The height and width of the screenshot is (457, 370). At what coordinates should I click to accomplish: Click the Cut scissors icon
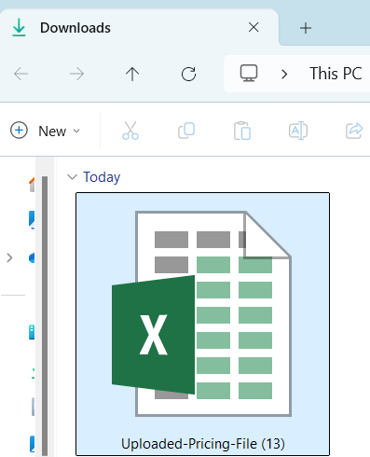coord(130,131)
